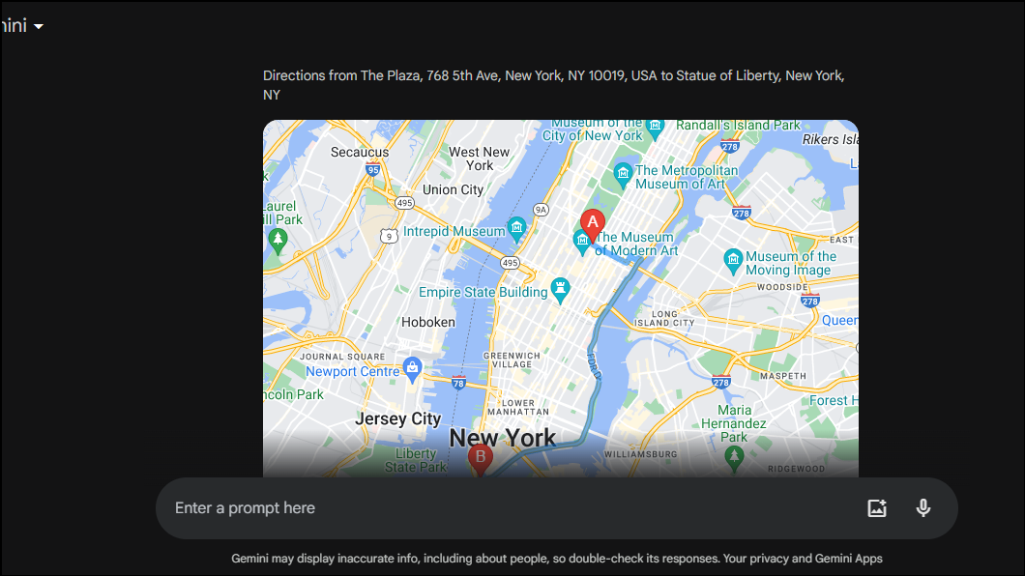Click the 'RIDGEWOOD' map label
The width and height of the screenshot is (1025, 576).
(796, 469)
